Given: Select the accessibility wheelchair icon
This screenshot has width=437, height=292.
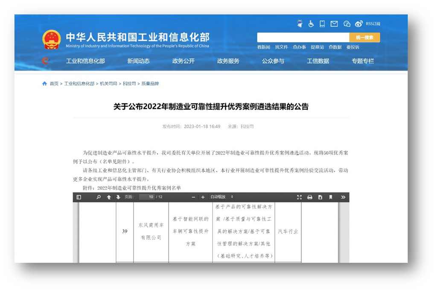Looking at the screenshot, I should coord(311,24).
